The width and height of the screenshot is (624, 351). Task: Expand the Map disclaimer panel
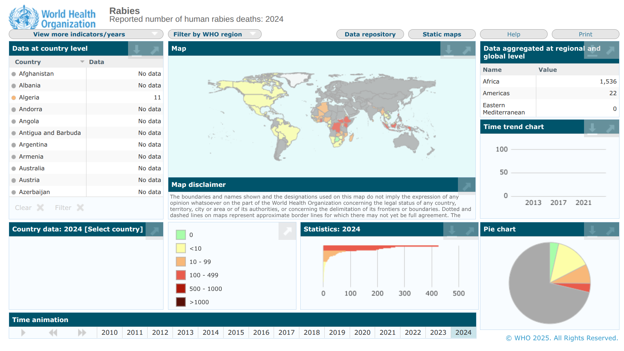pos(467,186)
